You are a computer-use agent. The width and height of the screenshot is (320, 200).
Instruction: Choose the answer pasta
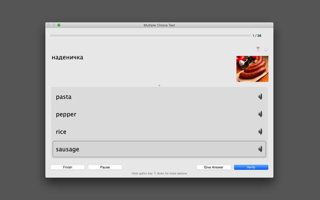click(x=159, y=97)
